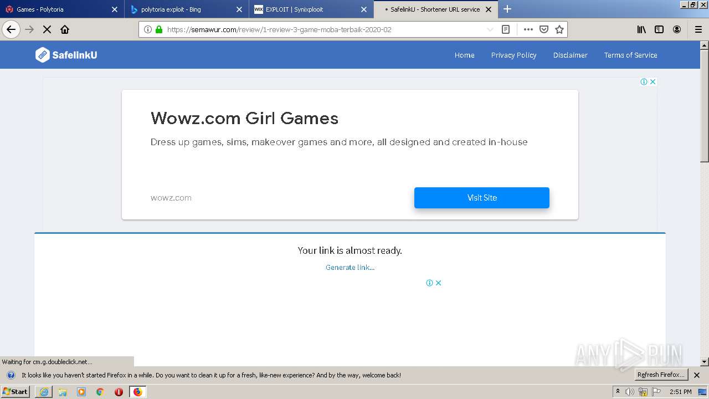Bookmark this page with the star icon
Image resolution: width=709 pixels, height=399 pixels.
pyautogui.click(x=559, y=29)
